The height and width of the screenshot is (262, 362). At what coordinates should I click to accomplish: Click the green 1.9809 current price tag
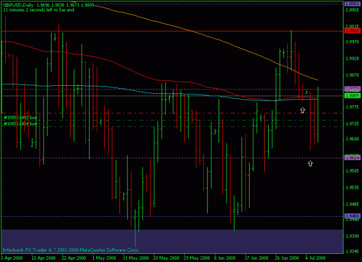[352, 96]
